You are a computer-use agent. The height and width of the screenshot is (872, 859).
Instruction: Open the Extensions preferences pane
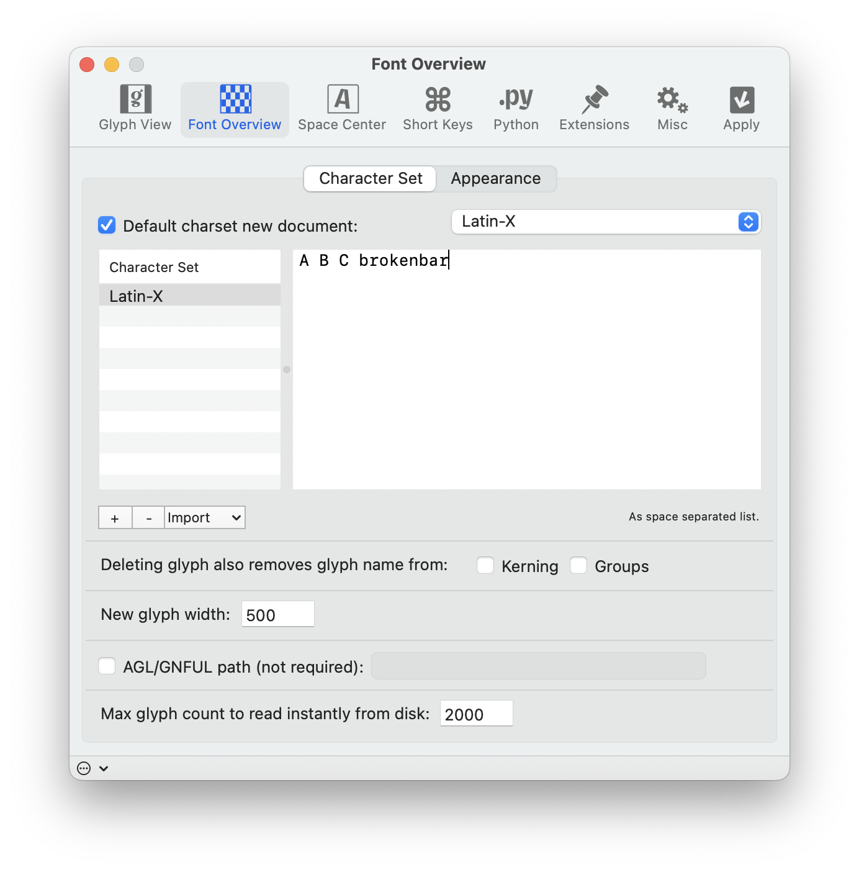pos(594,109)
